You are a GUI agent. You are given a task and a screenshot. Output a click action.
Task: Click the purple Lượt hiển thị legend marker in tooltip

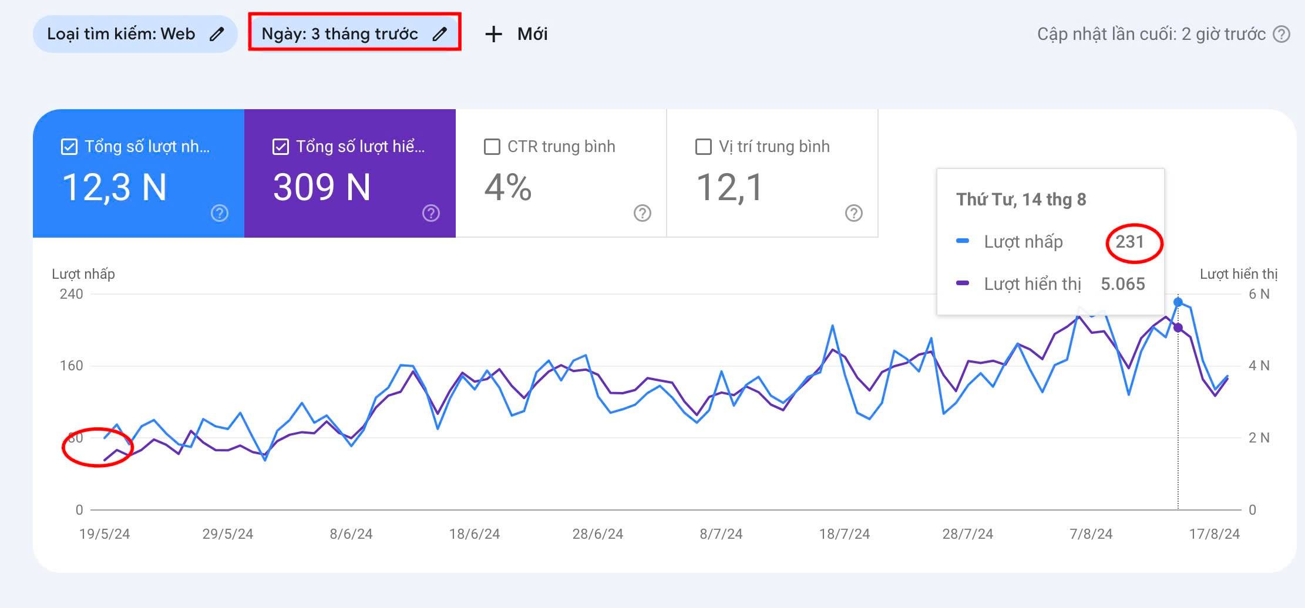click(x=963, y=283)
